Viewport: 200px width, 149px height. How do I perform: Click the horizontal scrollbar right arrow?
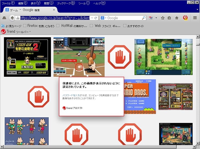click(x=194, y=147)
